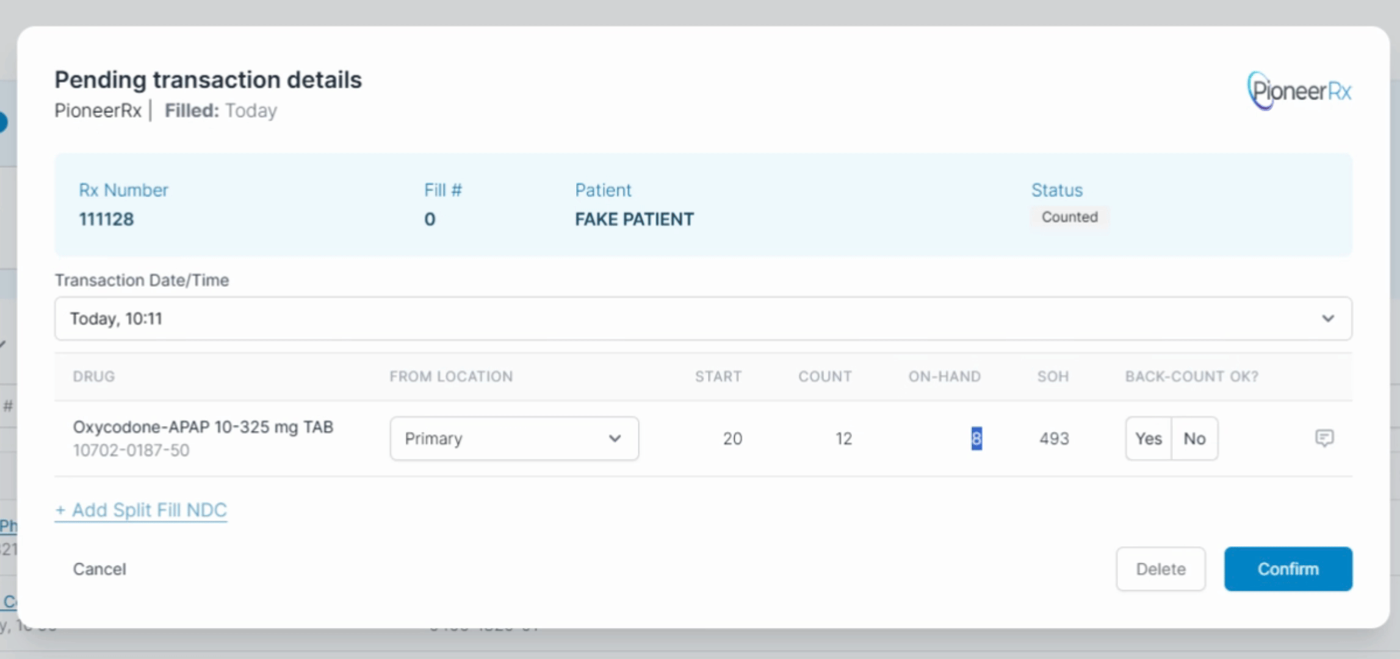Click the ON-HAND column header

tap(944, 376)
